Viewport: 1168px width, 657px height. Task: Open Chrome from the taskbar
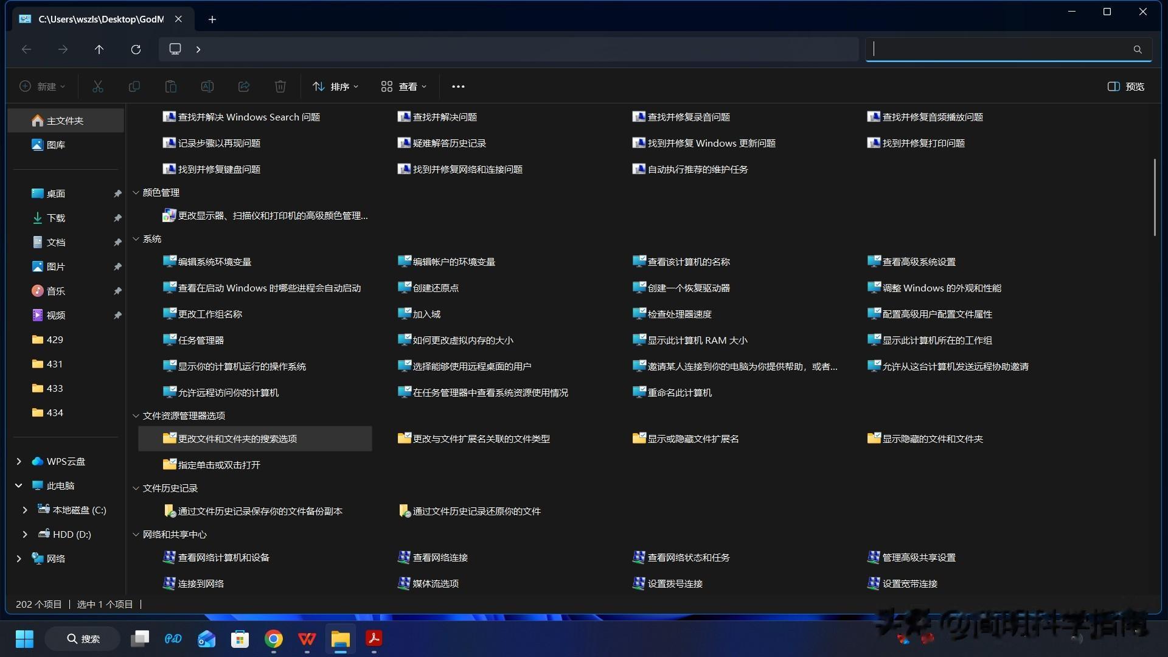[274, 639]
